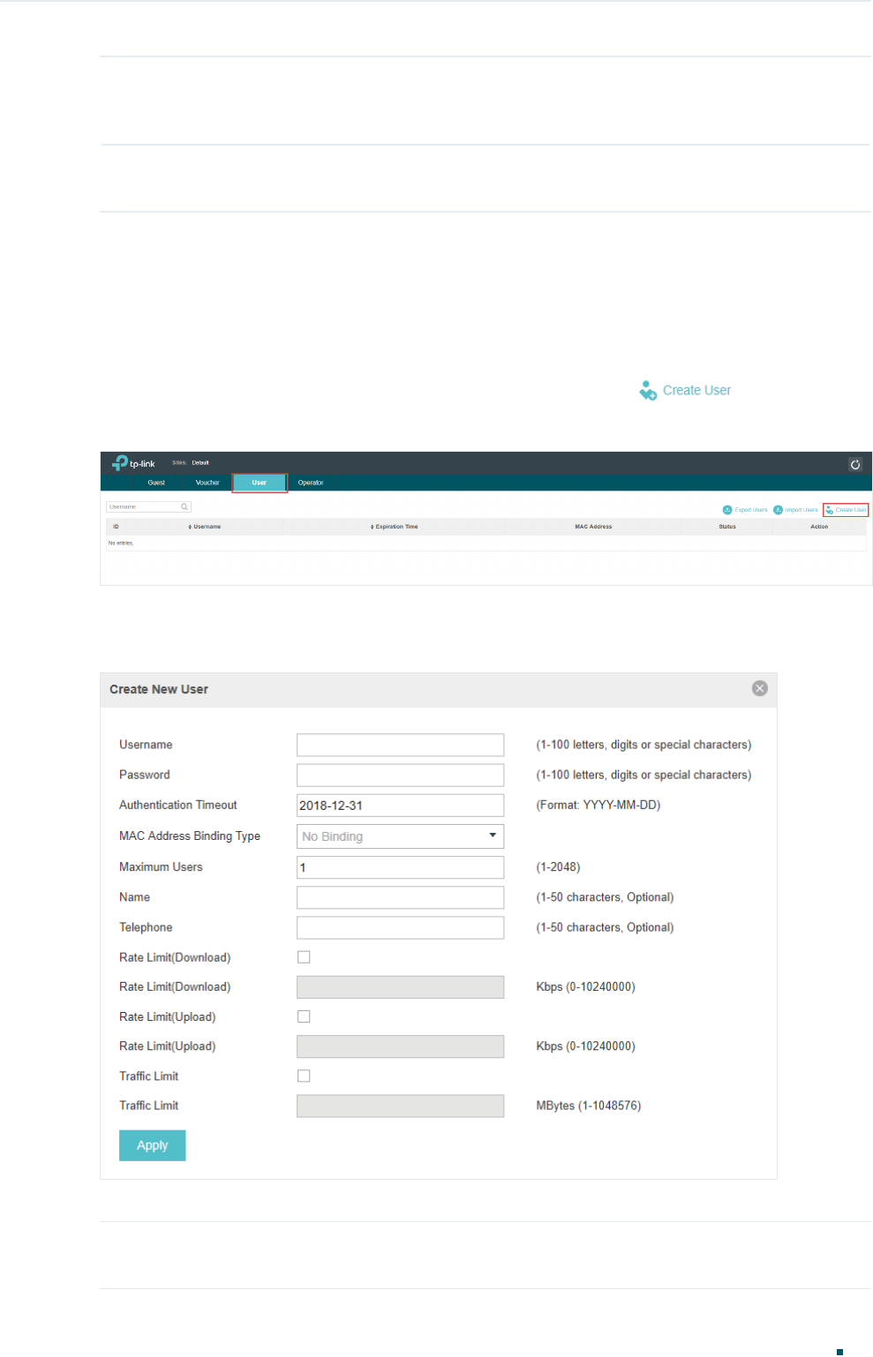Click into the Username input in dialog
The height and width of the screenshot is (1357, 873).
400,745
